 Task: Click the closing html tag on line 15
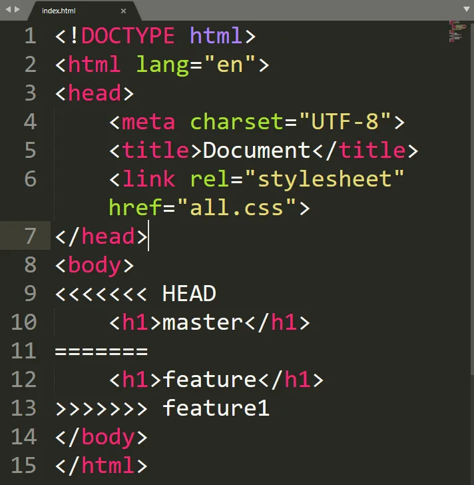(x=101, y=466)
